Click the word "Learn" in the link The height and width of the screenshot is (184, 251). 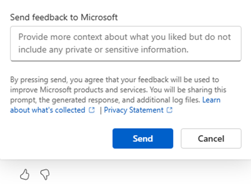211,99
